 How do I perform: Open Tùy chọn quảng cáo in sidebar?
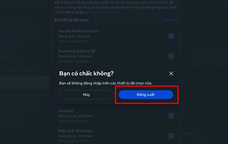19,108
